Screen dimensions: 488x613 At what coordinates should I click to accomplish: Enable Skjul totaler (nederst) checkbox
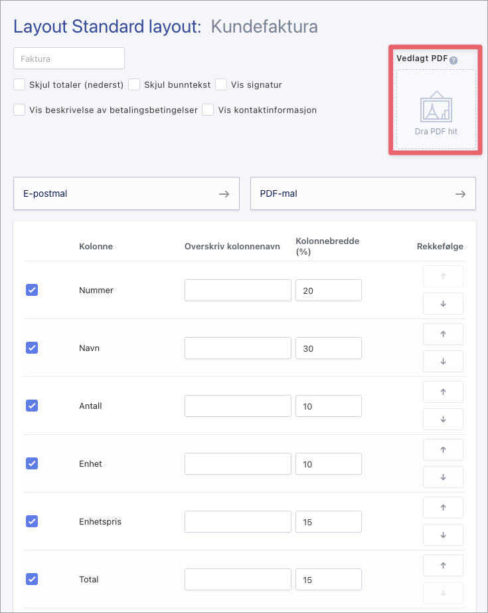point(19,84)
